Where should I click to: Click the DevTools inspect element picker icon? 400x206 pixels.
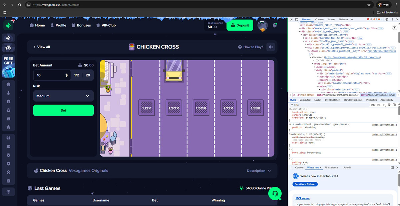pyautogui.click(x=291, y=20)
